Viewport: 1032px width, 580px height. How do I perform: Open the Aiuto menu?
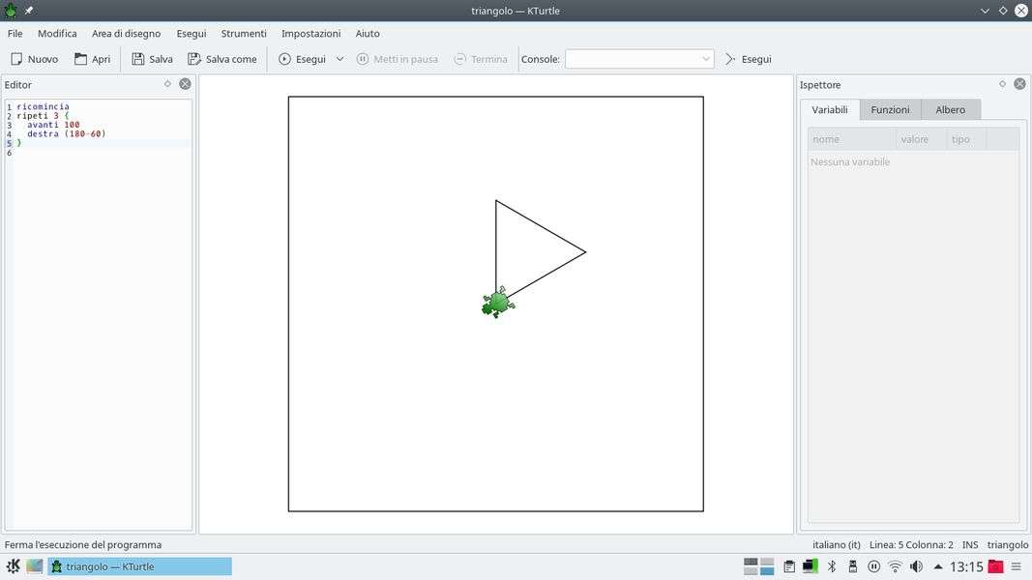tap(368, 34)
